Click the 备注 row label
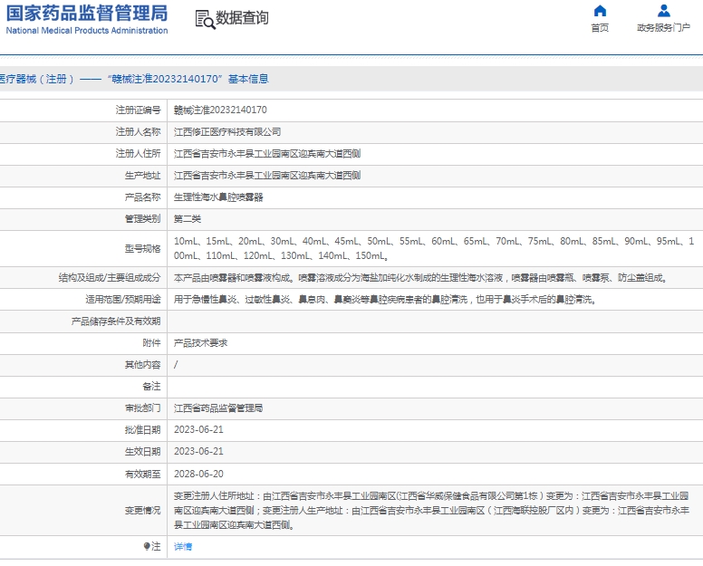Viewport: 703px width, 566px height. click(151, 387)
